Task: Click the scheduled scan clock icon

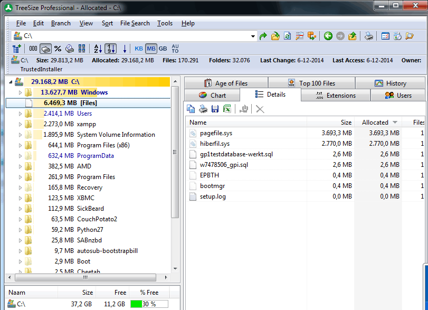Action: pyautogui.click(x=397, y=36)
